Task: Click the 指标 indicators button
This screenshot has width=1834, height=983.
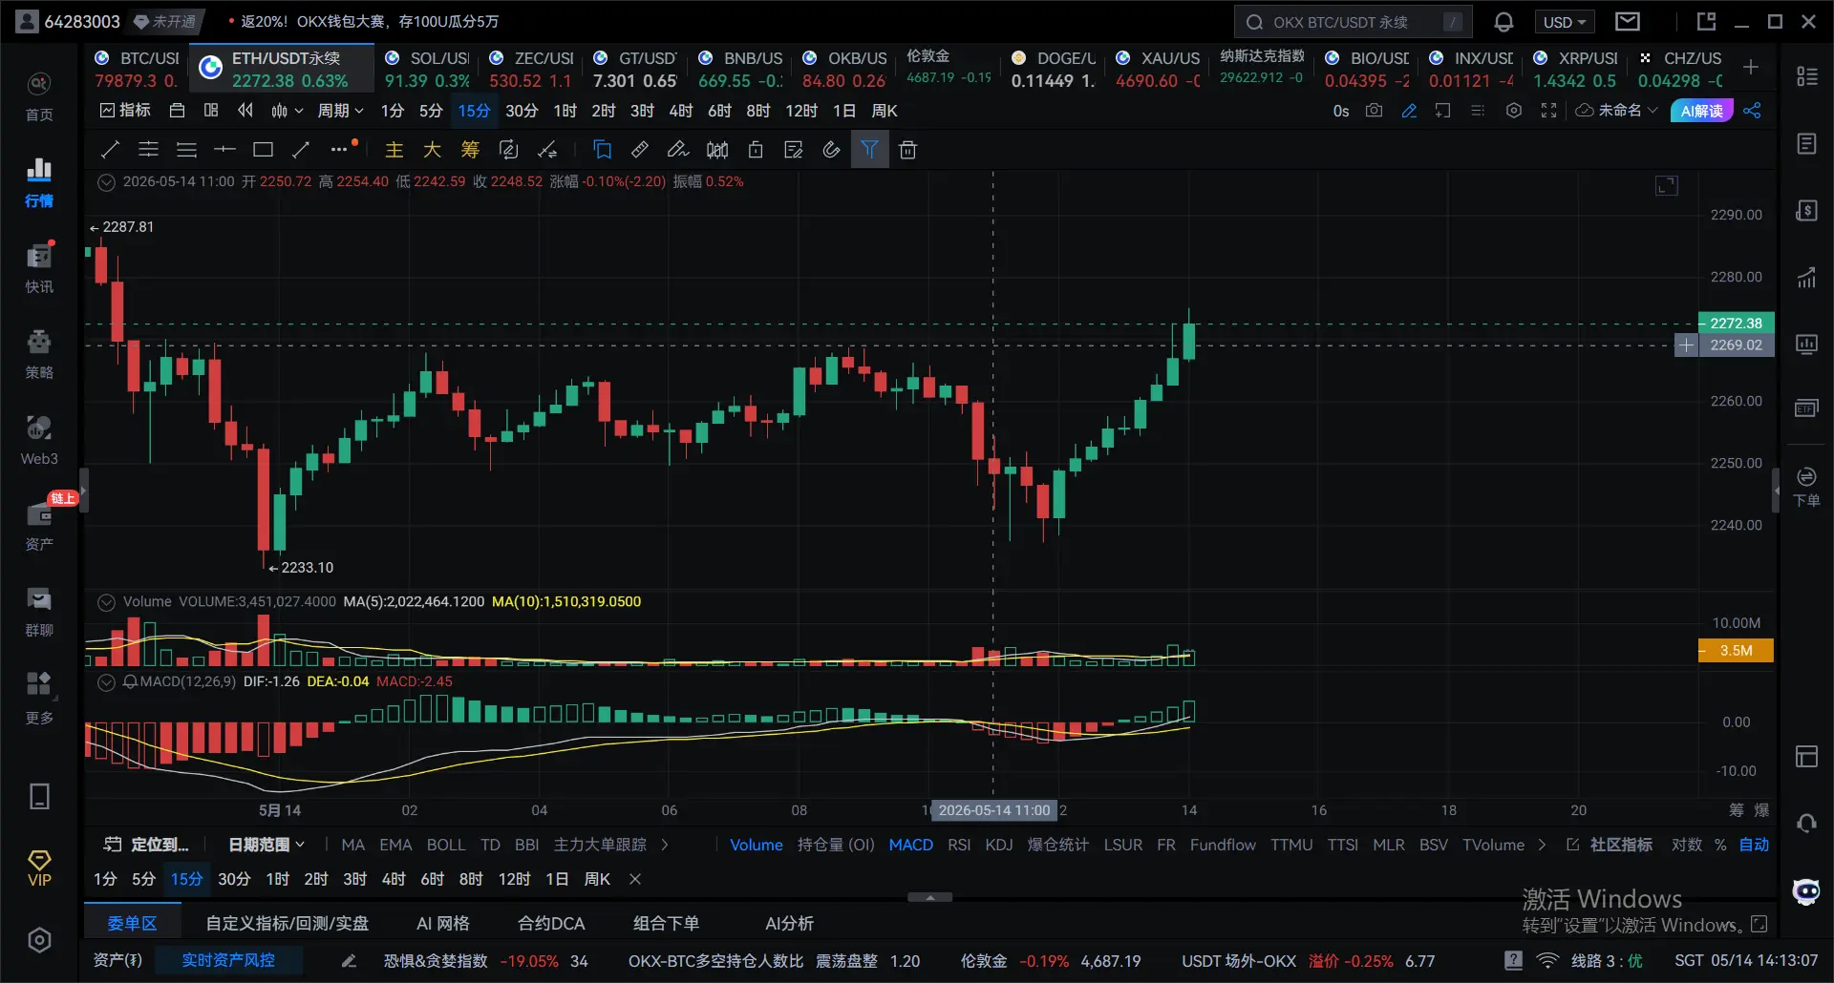Action: coord(125,111)
